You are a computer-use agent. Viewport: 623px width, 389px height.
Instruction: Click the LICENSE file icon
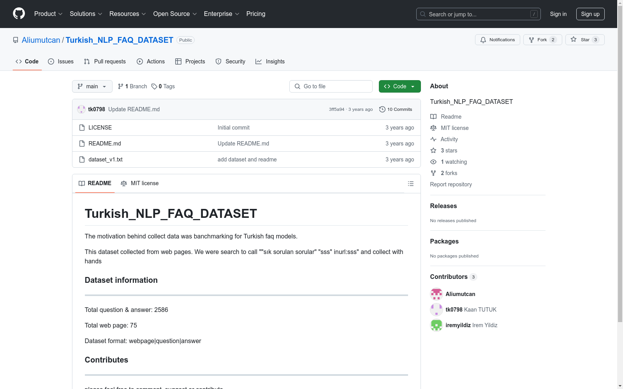click(x=82, y=128)
